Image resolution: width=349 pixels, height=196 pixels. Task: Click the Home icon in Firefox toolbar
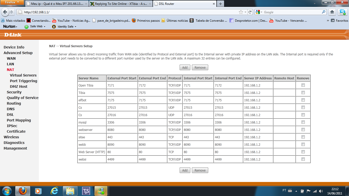tap(332, 12)
